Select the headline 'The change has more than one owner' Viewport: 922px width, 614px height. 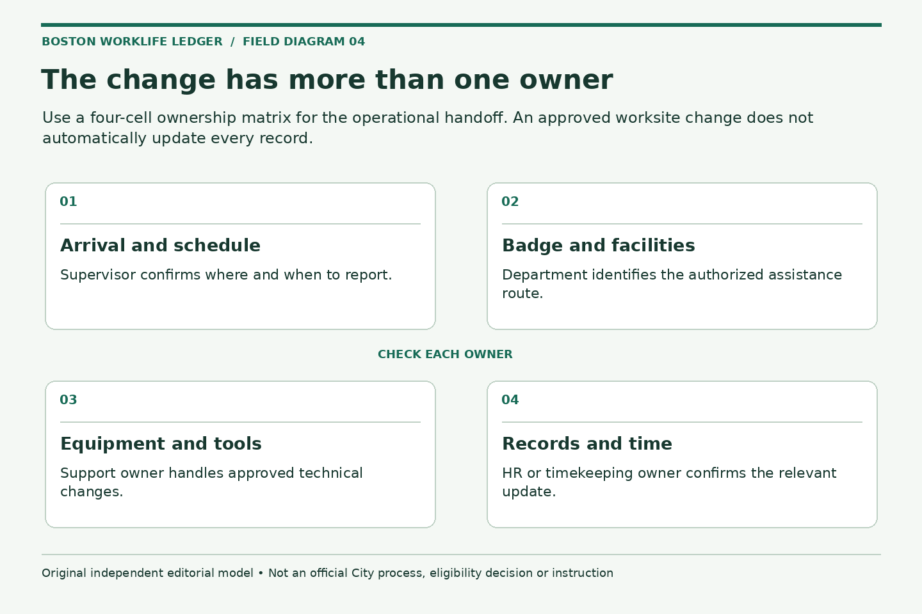point(327,80)
